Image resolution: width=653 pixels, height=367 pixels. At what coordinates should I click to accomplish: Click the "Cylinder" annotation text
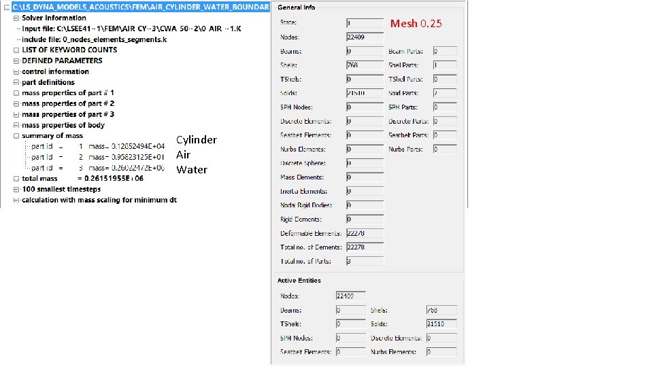point(197,140)
